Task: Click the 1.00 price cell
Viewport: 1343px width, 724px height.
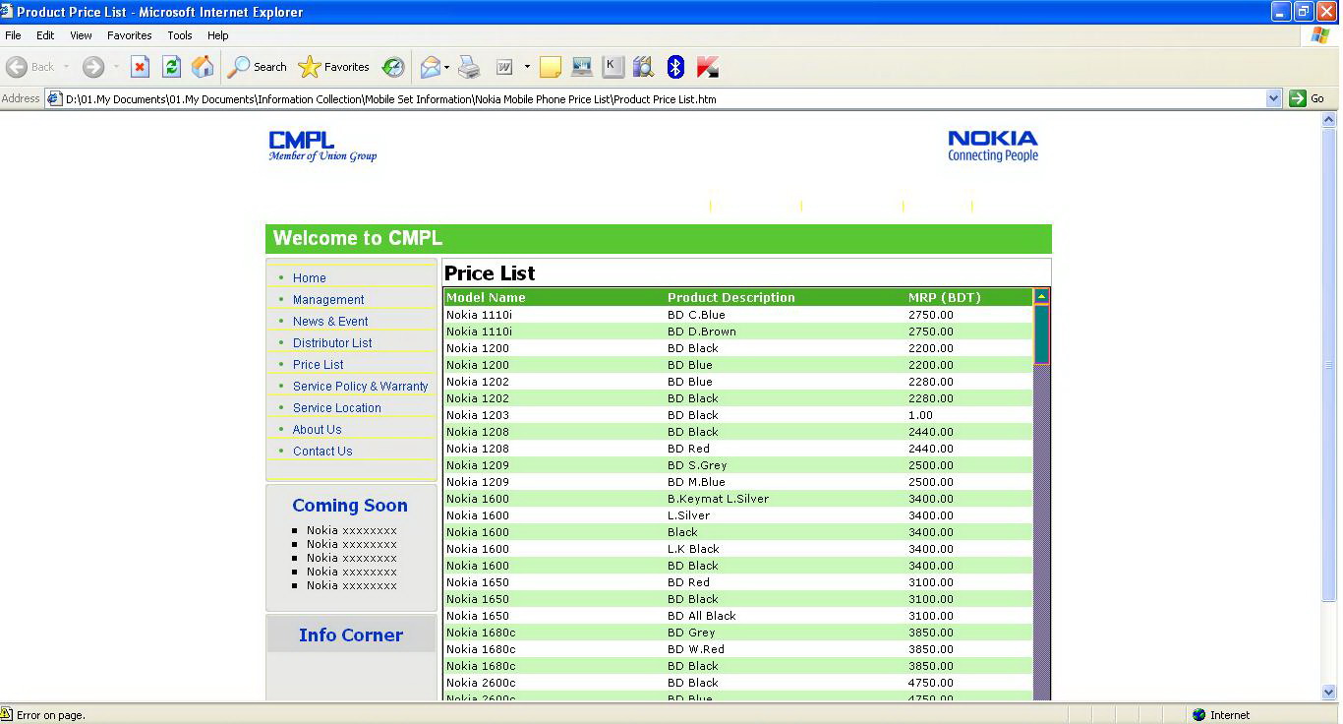Action: point(920,415)
